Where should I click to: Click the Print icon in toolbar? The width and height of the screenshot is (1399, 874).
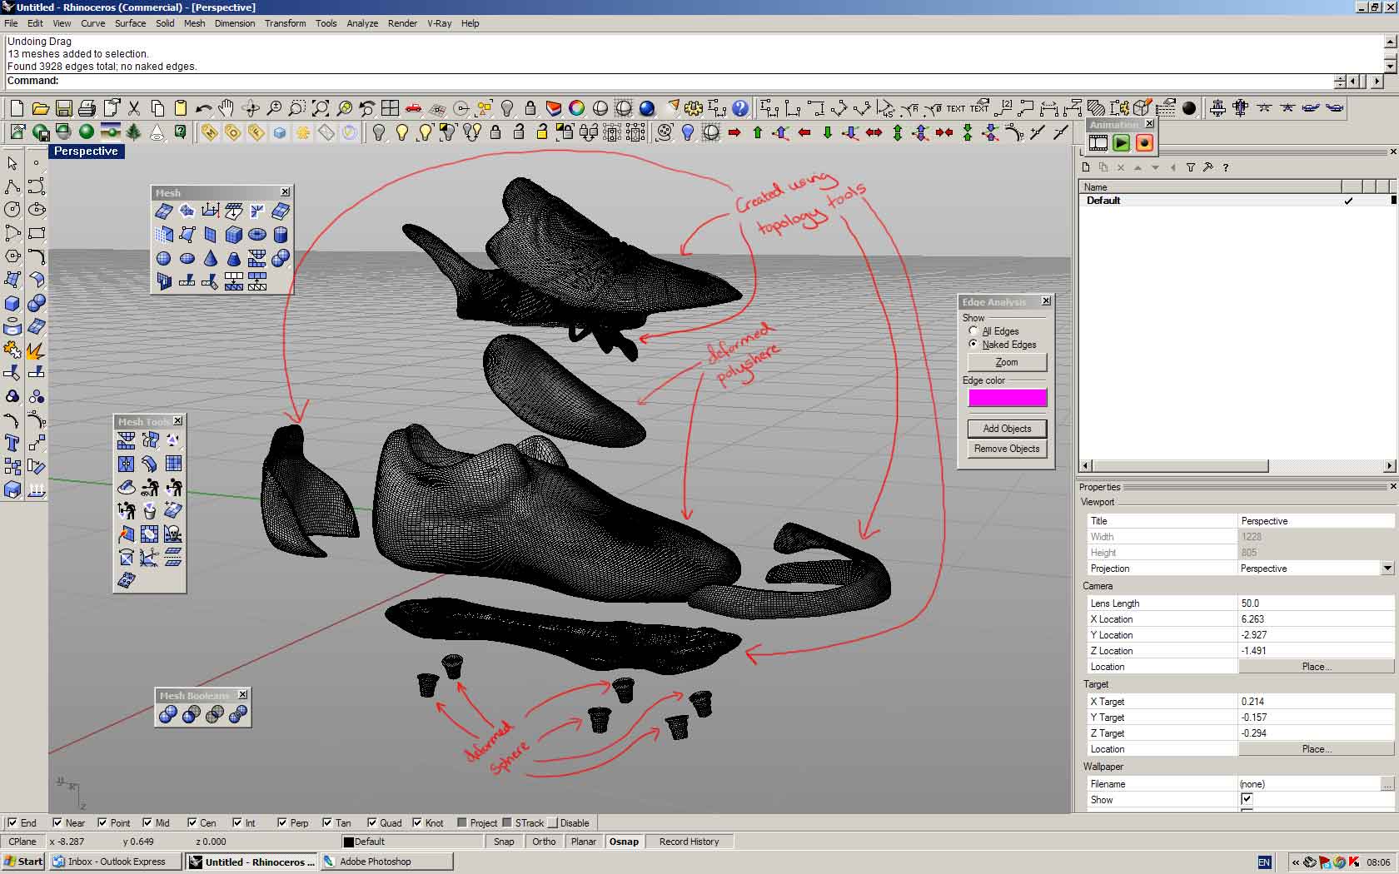[87, 108]
